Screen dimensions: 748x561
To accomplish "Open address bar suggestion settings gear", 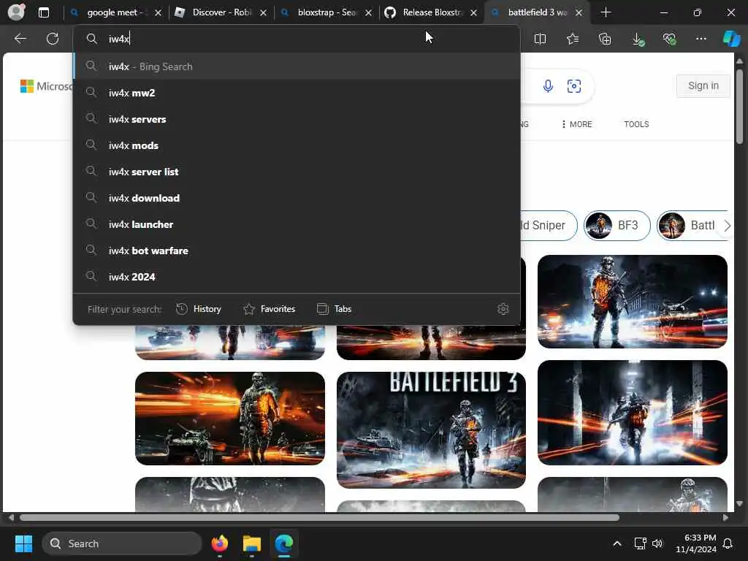I will point(503,309).
